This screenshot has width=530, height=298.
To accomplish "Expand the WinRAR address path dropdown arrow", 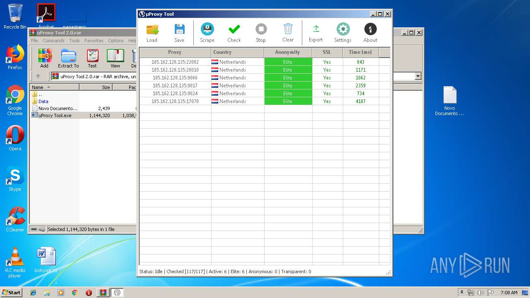I will (418, 76).
